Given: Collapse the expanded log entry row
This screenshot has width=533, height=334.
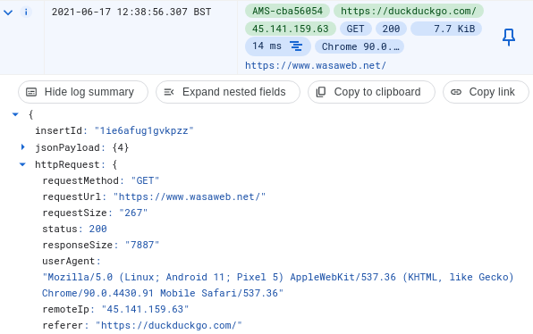Looking at the screenshot, I should 8,13.
